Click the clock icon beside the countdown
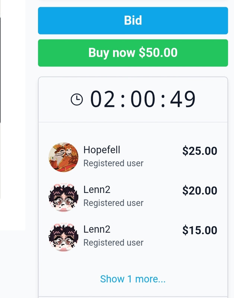 (77, 99)
